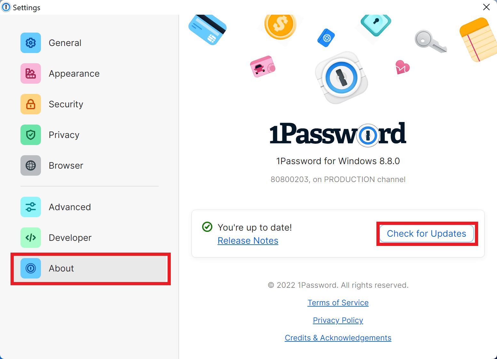Click the Privacy shield icon

coord(30,134)
